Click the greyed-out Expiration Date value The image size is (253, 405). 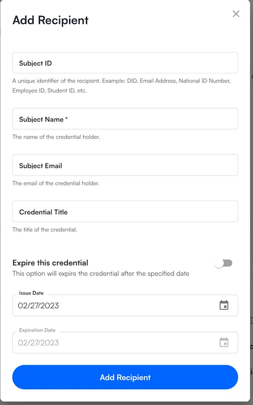click(38, 343)
